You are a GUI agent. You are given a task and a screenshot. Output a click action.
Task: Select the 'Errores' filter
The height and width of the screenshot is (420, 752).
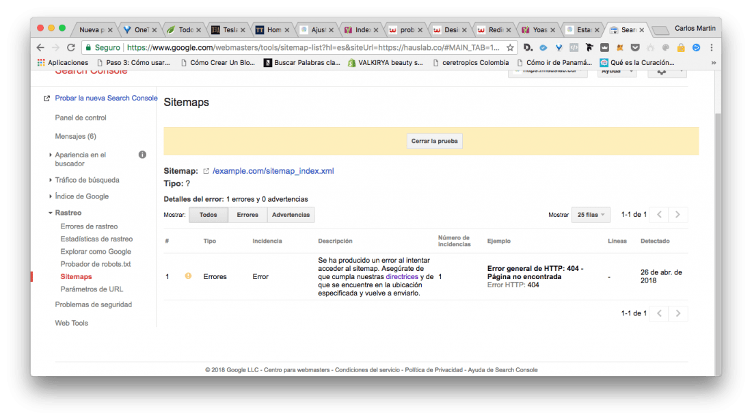pos(247,215)
